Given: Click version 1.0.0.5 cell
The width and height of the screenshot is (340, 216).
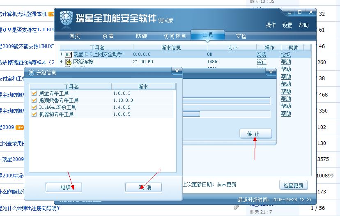Looking at the screenshot, I should click(x=122, y=114).
